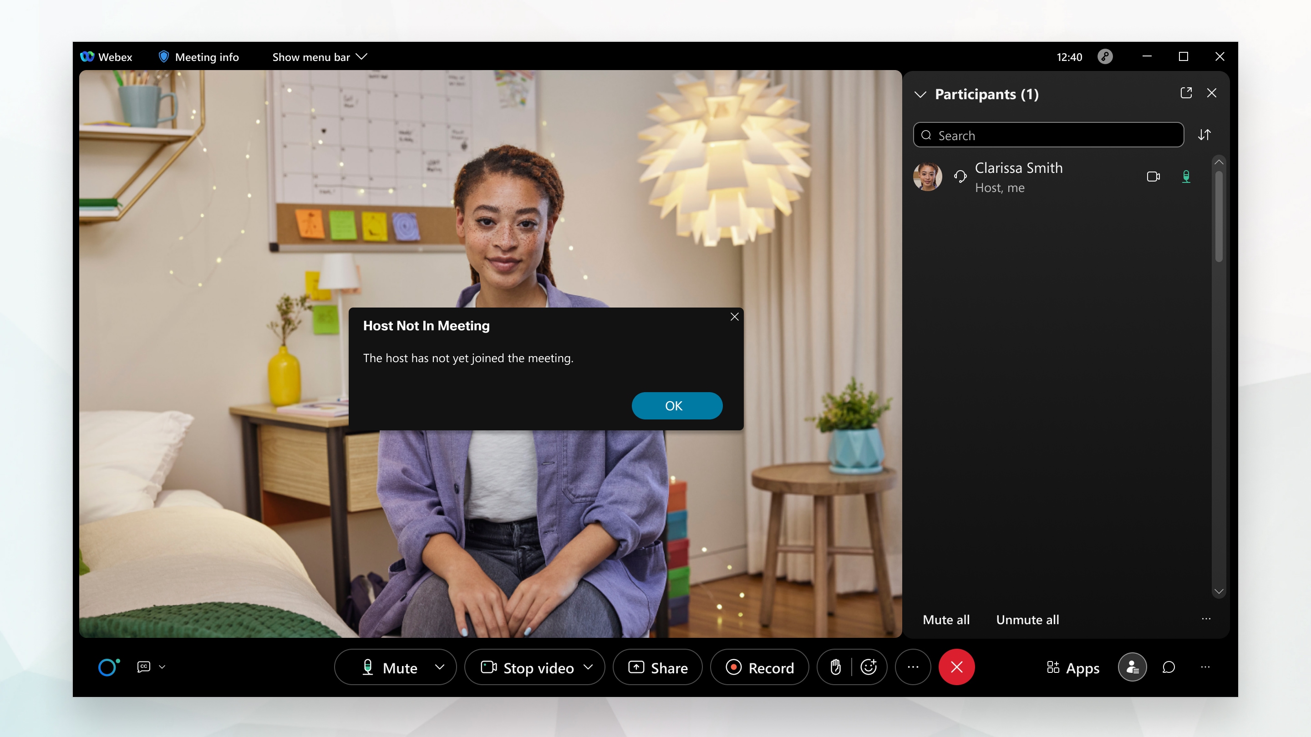Open the Show menu bar dropdown
Screen dimensions: 1311x737
[x=320, y=57]
